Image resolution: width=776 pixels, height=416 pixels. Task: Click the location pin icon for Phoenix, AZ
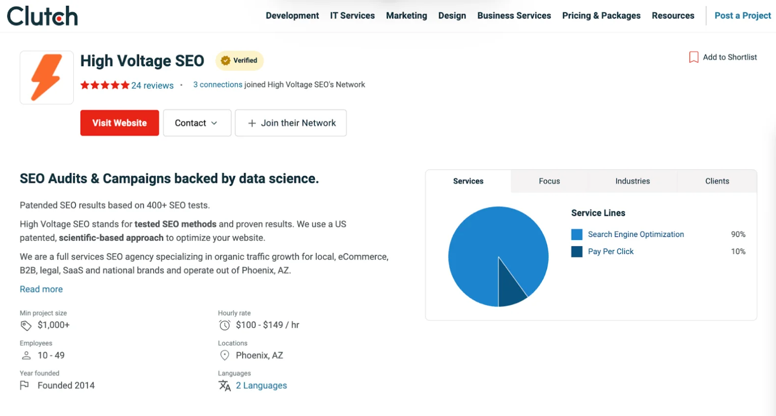tap(224, 355)
